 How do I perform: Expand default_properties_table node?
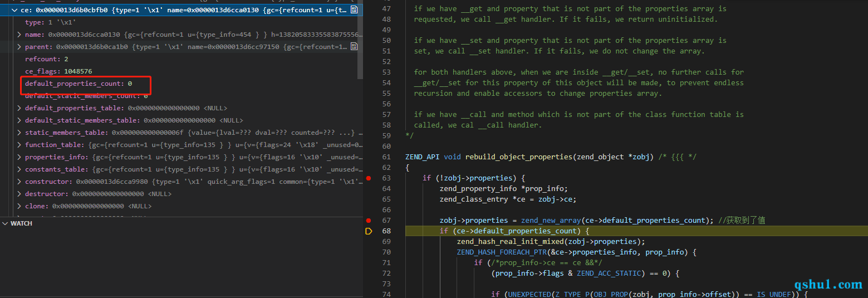click(x=19, y=108)
